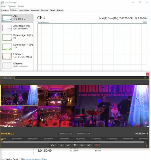The image size is (151, 160).
Task: Open the Multi-Kamera panel menu icon
Action: [145, 78]
